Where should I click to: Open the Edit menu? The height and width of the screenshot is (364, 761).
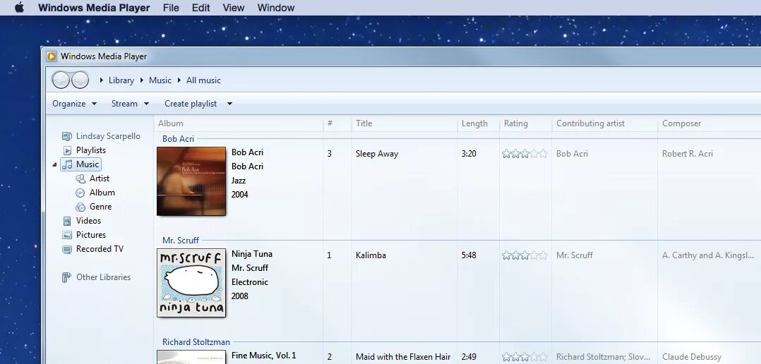pyautogui.click(x=201, y=8)
